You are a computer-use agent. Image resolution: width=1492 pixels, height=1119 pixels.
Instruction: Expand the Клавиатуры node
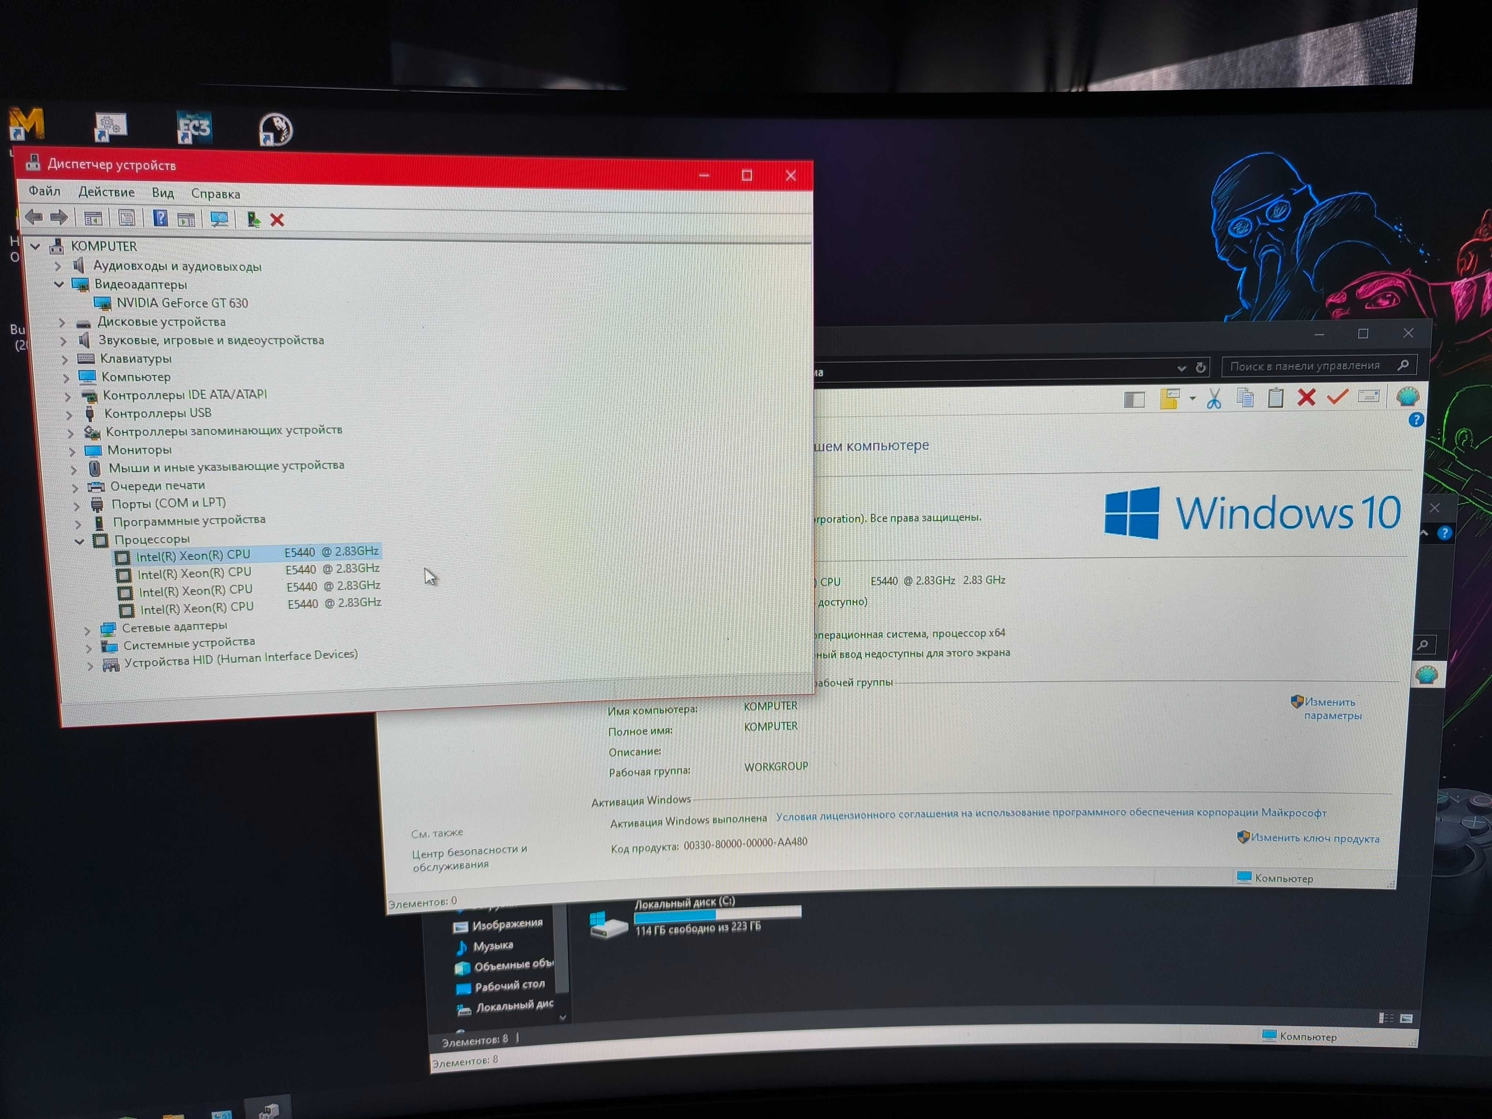[x=65, y=359]
